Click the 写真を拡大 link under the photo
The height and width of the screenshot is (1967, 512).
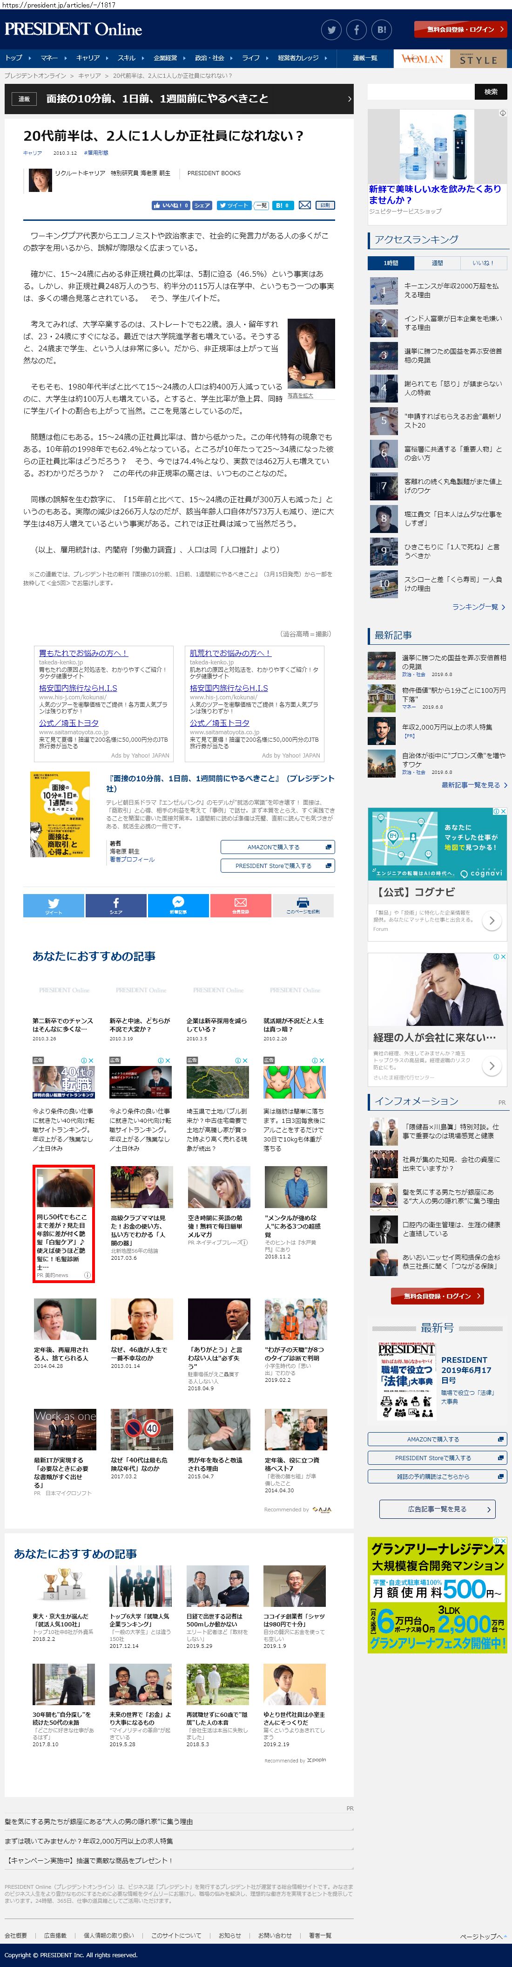(x=300, y=396)
